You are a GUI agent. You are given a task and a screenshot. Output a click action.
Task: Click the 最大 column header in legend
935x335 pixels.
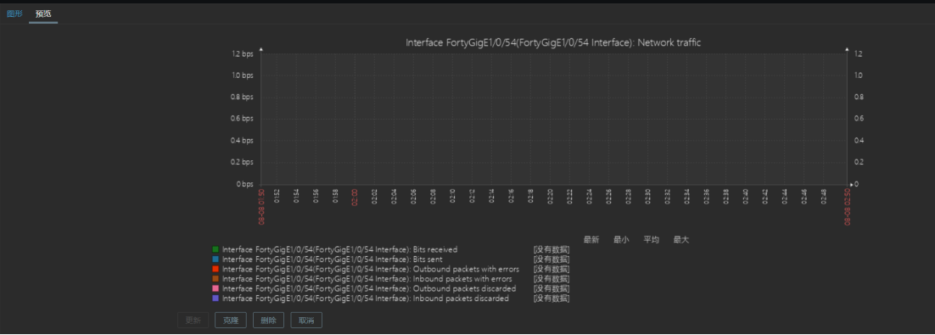pos(681,240)
